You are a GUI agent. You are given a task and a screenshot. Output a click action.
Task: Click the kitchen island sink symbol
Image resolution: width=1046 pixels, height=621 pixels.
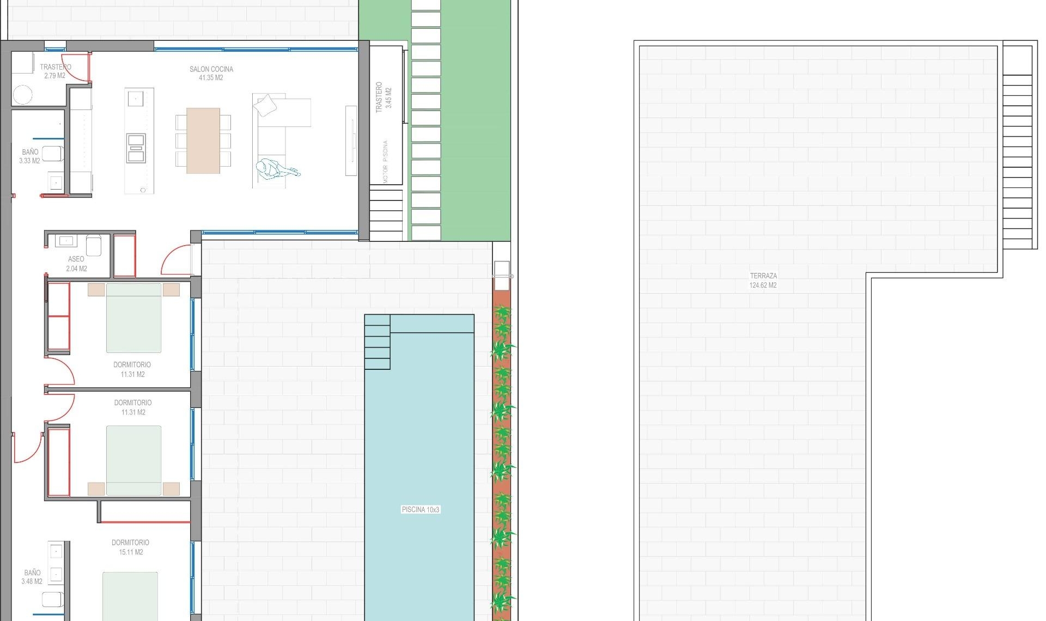136,99
